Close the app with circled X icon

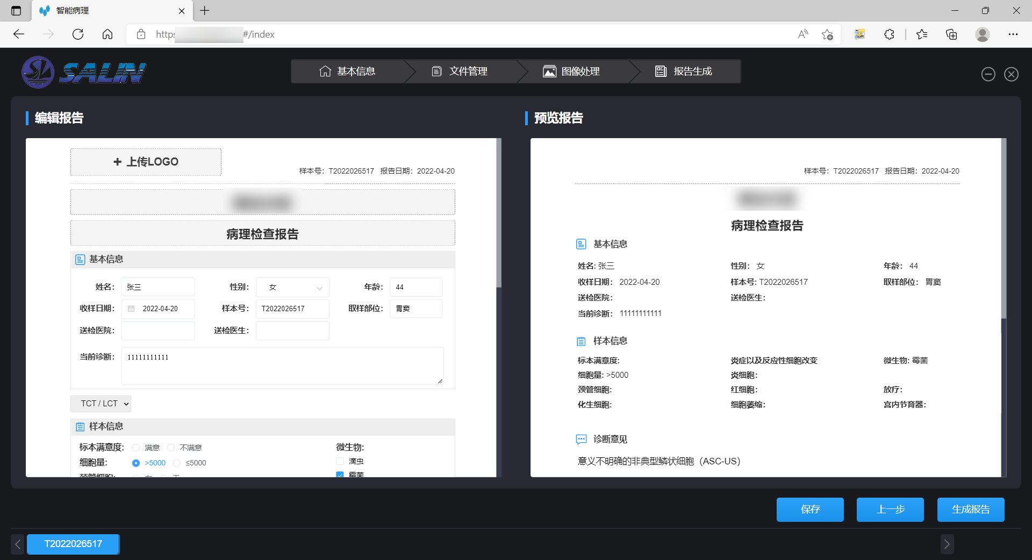1011,74
